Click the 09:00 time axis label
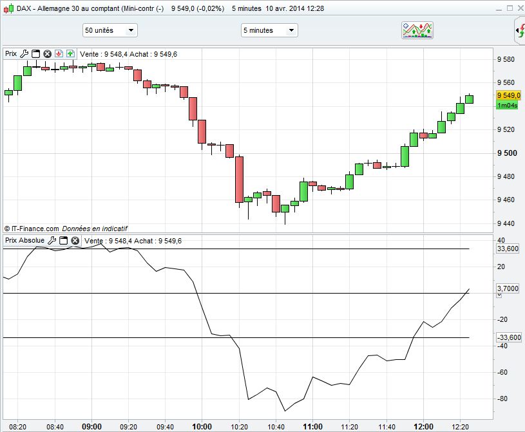 pyautogui.click(x=91, y=427)
